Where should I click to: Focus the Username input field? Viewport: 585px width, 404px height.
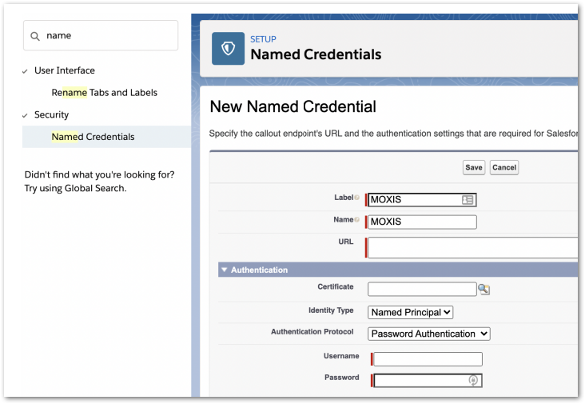pyautogui.click(x=428, y=359)
